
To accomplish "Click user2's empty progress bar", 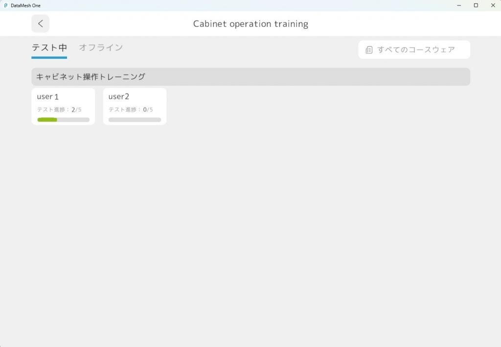I will 135,119.
